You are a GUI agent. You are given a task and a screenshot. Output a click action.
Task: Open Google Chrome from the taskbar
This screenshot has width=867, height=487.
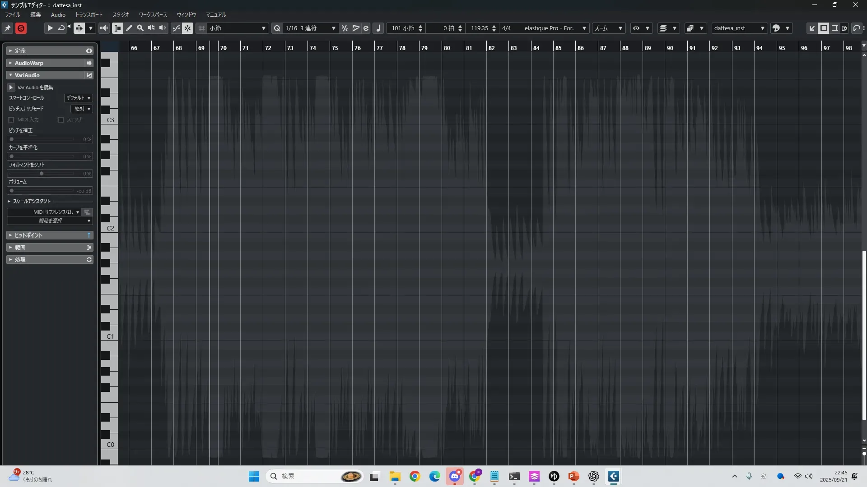click(x=415, y=476)
